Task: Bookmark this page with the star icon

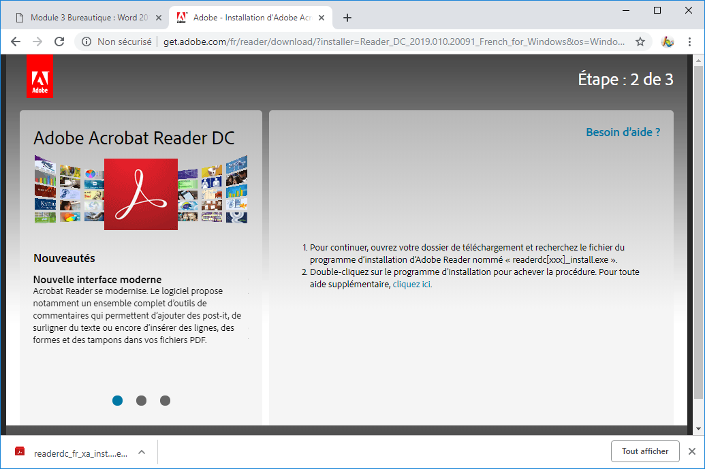Action: tap(640, 42)
